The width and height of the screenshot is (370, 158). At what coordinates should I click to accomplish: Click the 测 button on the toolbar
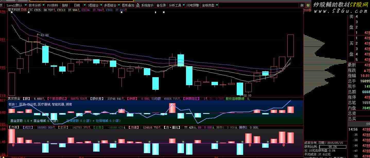(302, 5)
